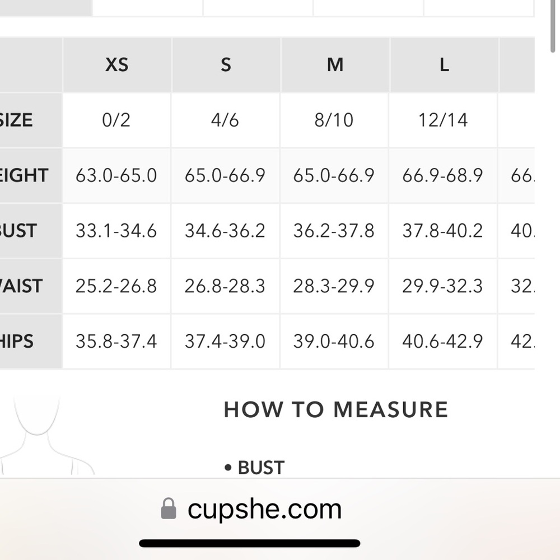Screen dimensions: 560x560
Task: Tap the body measurement illustration
Action: click(46, 435)
